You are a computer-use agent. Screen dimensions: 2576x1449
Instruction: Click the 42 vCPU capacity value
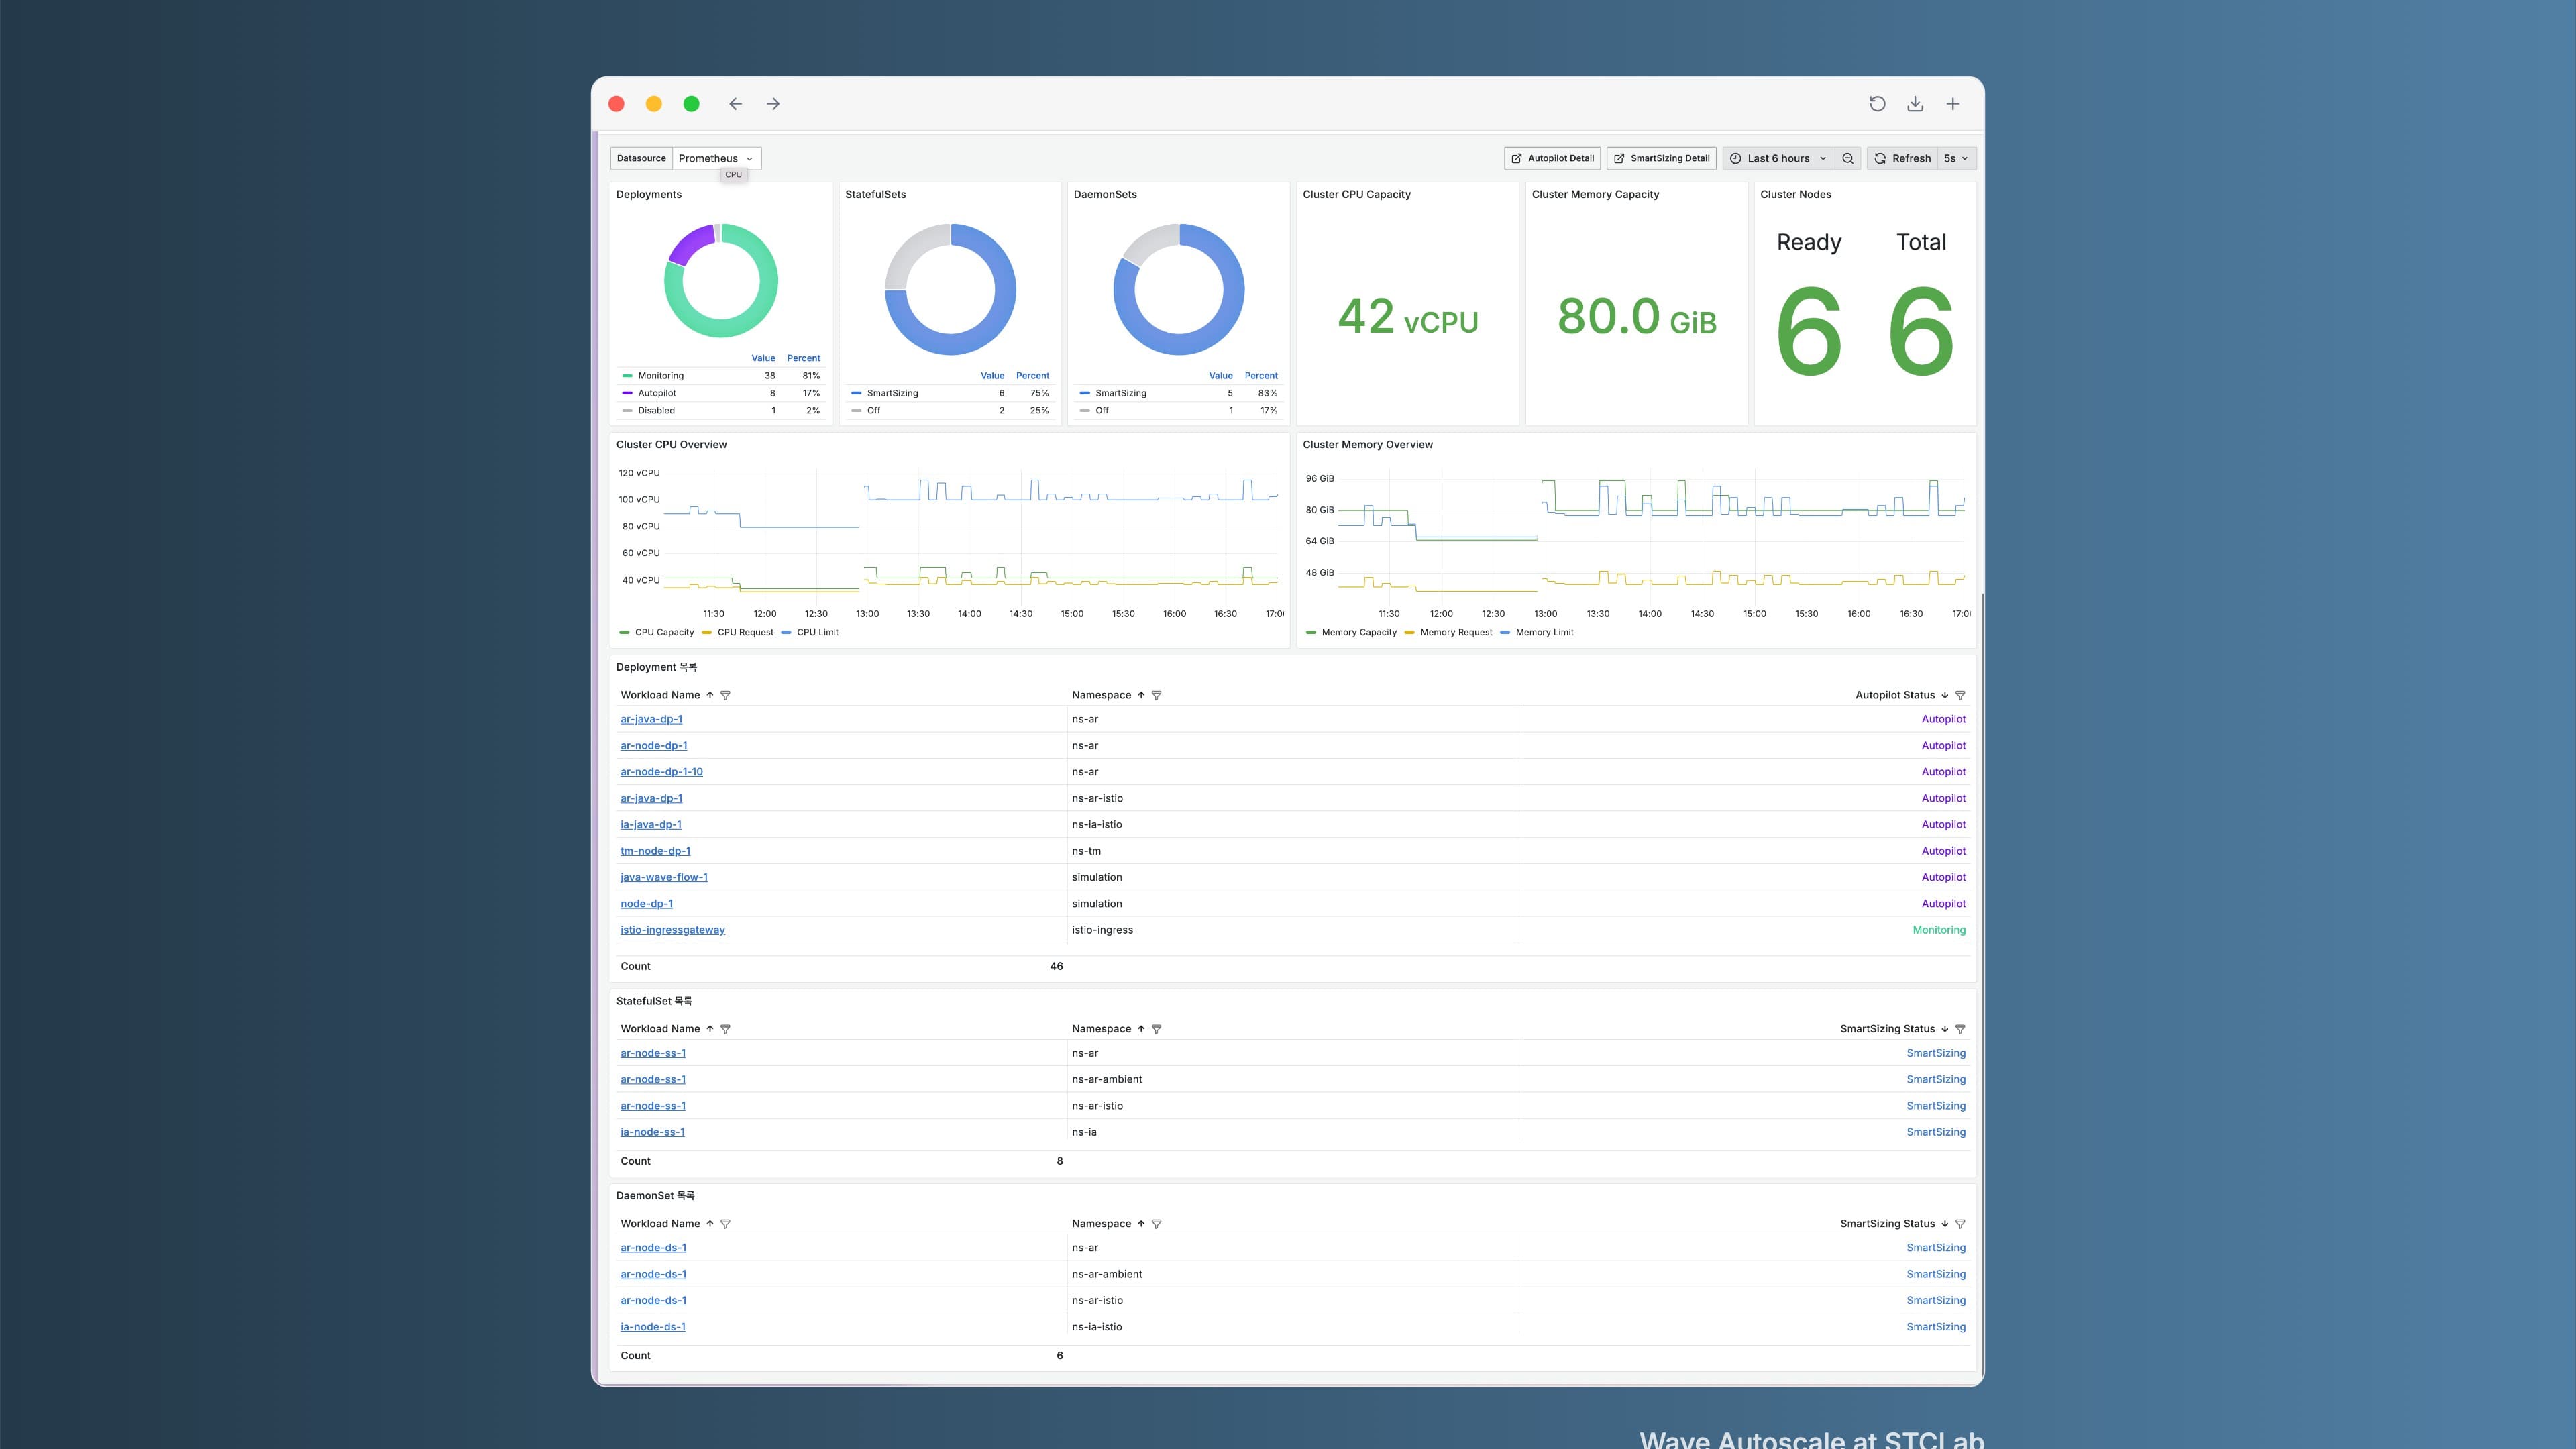click(1407, 317)
